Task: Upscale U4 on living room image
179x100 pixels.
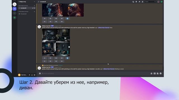Action: (x=62, y=58)
